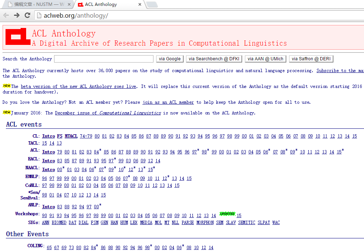Image resolution: width=364 pixels, height=252 pixels.
Task: Open the ACL Intro link
Action: [x=49, y=152]
